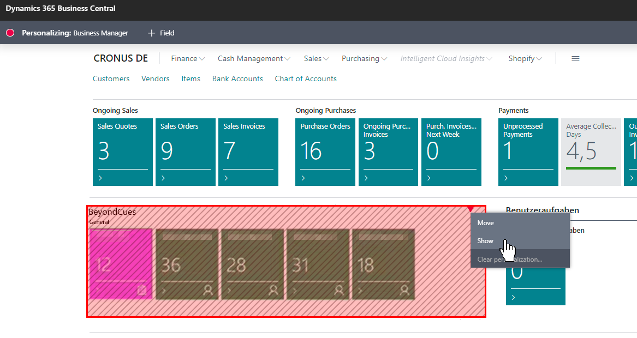Open the Bank Accounts link
Viewport: 637px width, 338px height.
click(237, 79)
